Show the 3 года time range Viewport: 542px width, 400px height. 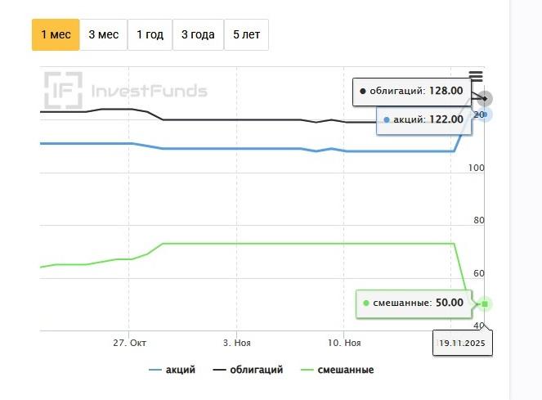coord(198,35)
